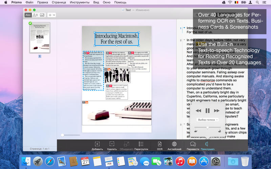Viewport: 271px width, 169px height.
Task: Open Messages from the Dock
Action: tap(145, 162)
